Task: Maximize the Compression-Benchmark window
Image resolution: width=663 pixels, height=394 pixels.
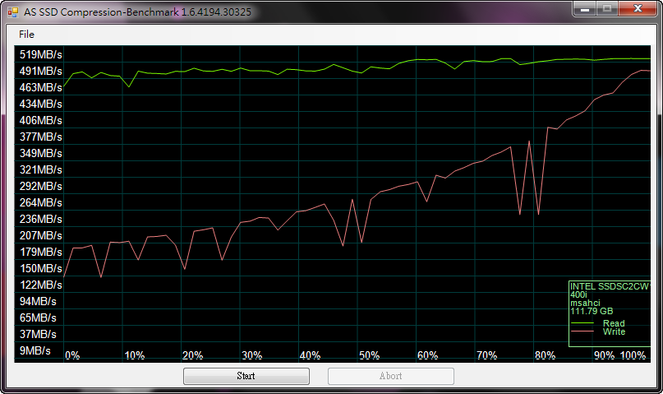Action: click(x=607, y=10)
